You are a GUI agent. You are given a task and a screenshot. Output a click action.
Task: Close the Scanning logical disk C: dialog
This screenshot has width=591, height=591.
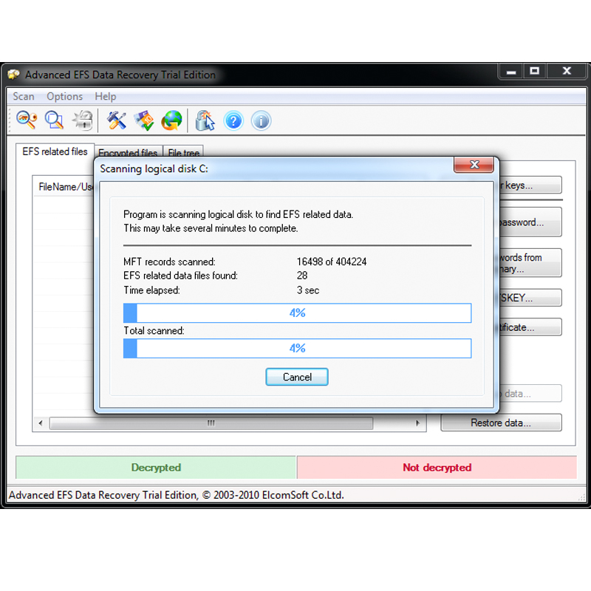[x=474, y=165]
